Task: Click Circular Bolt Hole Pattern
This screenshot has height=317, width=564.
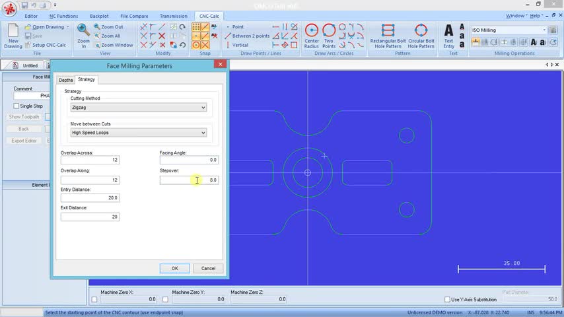Action: coord(421,36)
